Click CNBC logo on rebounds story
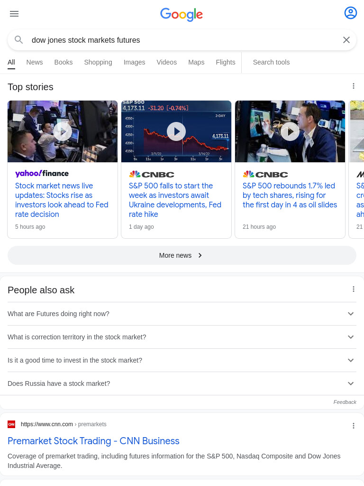The image size is (364, 486). [265, 174]
